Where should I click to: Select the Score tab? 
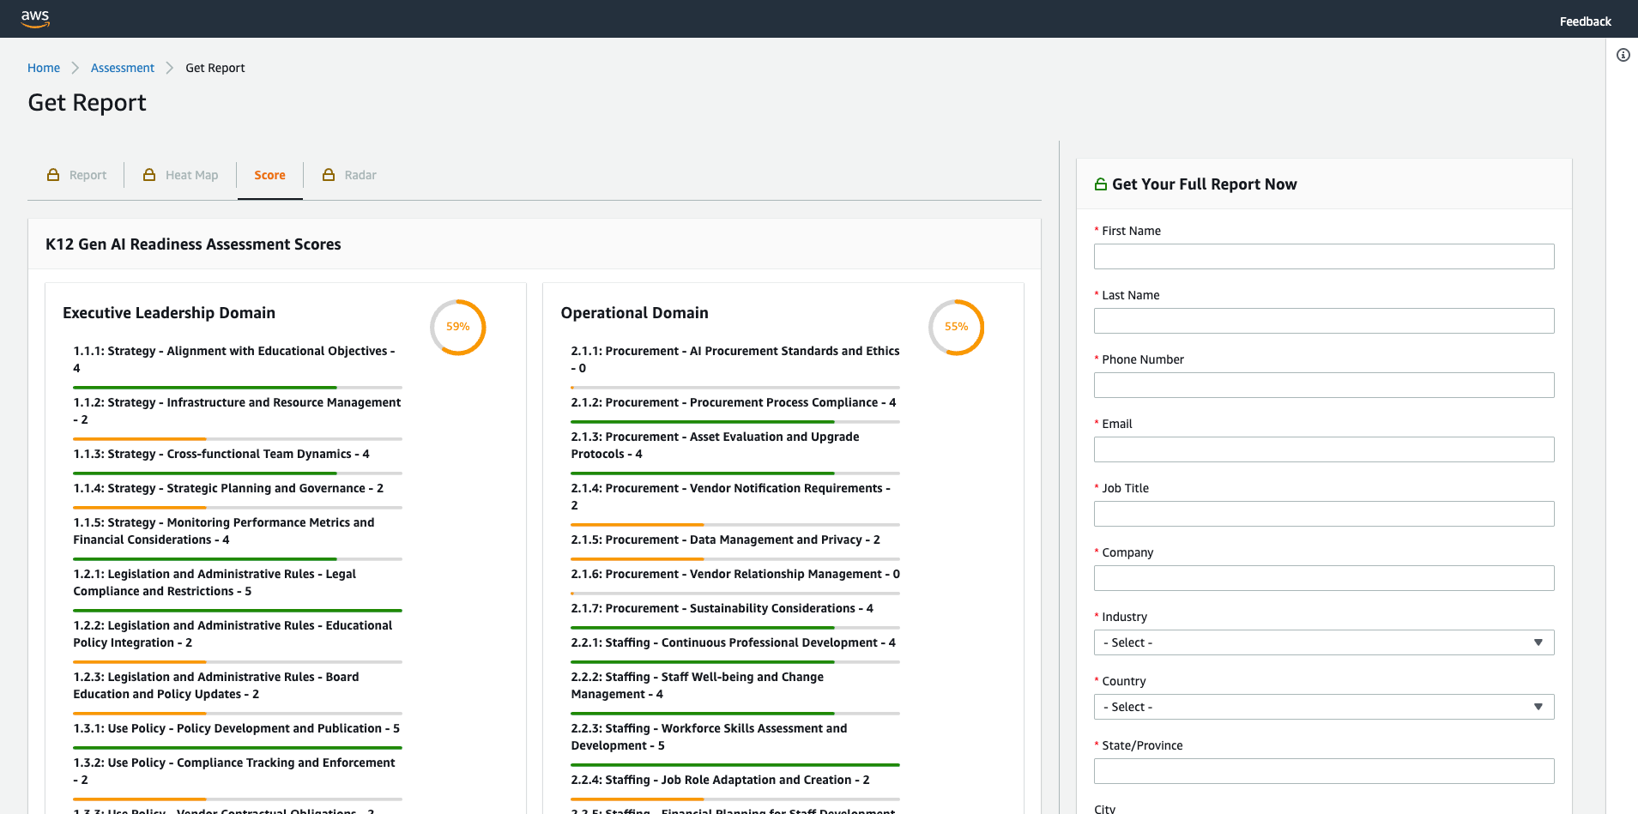click(x=269, y=175)
